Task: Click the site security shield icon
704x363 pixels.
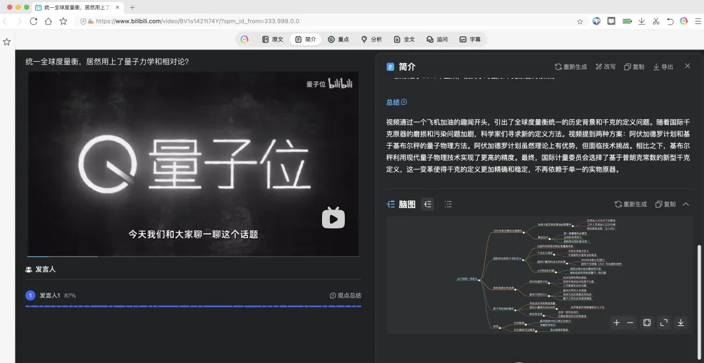Action: pos(83,21)
